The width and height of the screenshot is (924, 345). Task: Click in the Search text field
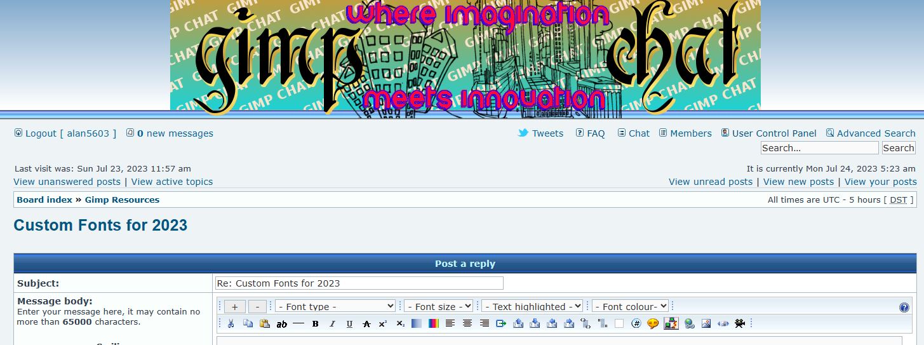[820, 148]
